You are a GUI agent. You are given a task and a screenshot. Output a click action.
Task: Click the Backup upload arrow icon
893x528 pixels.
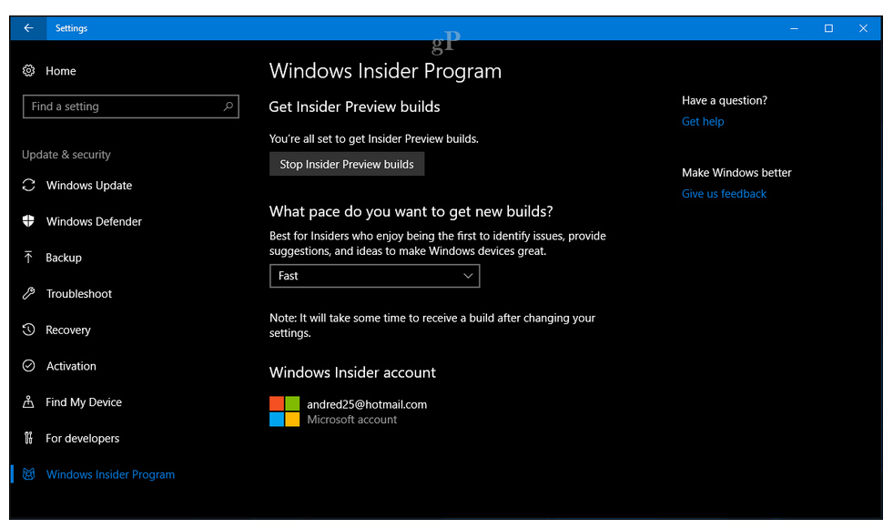click(x=28, y=258)
